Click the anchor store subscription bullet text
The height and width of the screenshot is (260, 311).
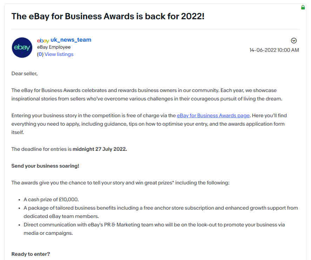tap(161, 212)
